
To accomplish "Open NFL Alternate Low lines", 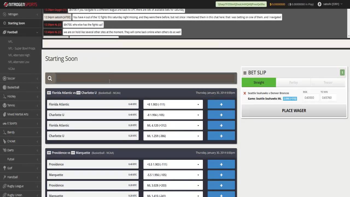I will [19, 62].
